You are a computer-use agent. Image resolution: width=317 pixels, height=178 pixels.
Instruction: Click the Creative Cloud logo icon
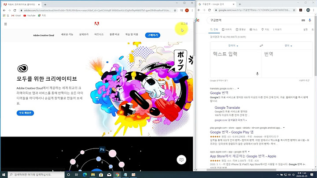[22, 68]
